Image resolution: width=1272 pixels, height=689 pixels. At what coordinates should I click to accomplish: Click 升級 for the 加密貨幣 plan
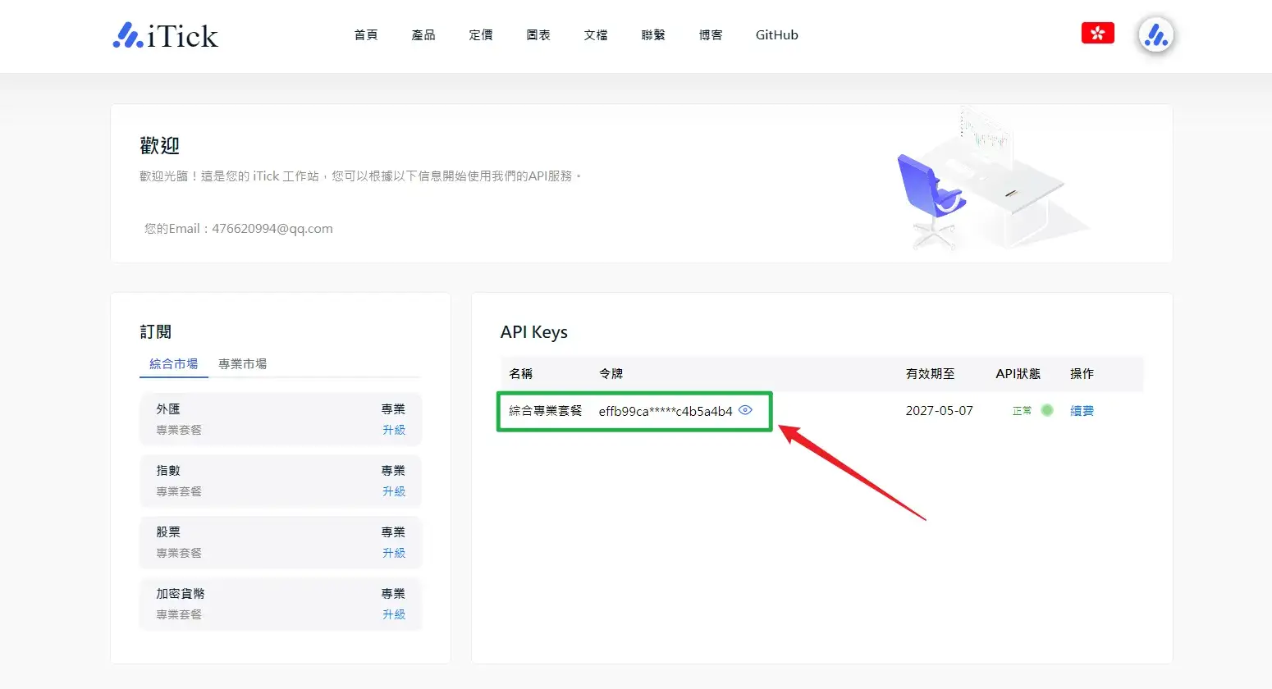coord(394,614)
